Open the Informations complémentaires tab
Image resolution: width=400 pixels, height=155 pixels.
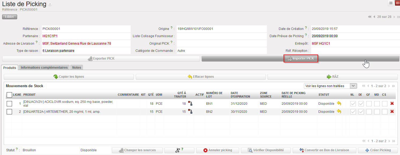click(44, 68)
